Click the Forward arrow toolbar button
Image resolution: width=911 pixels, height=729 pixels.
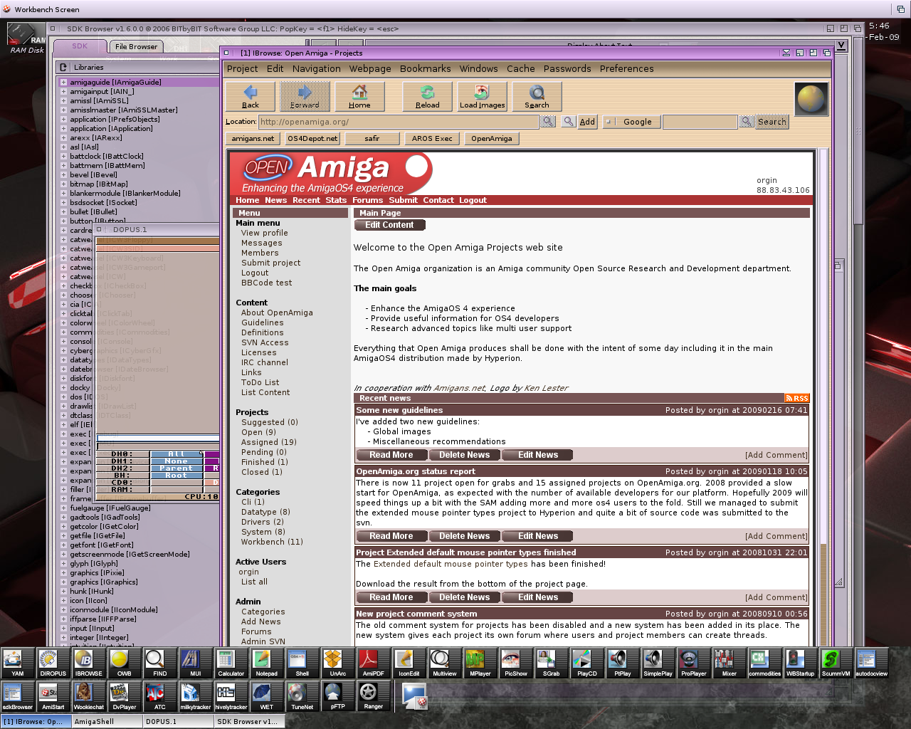click(305, 96)
